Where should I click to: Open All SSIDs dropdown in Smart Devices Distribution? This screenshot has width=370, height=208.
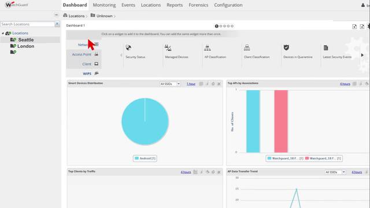(170, 84)
